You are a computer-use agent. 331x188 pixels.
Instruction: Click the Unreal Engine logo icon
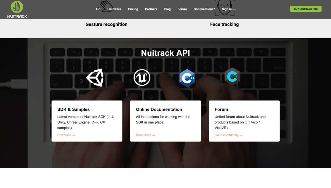click(142, 77)
